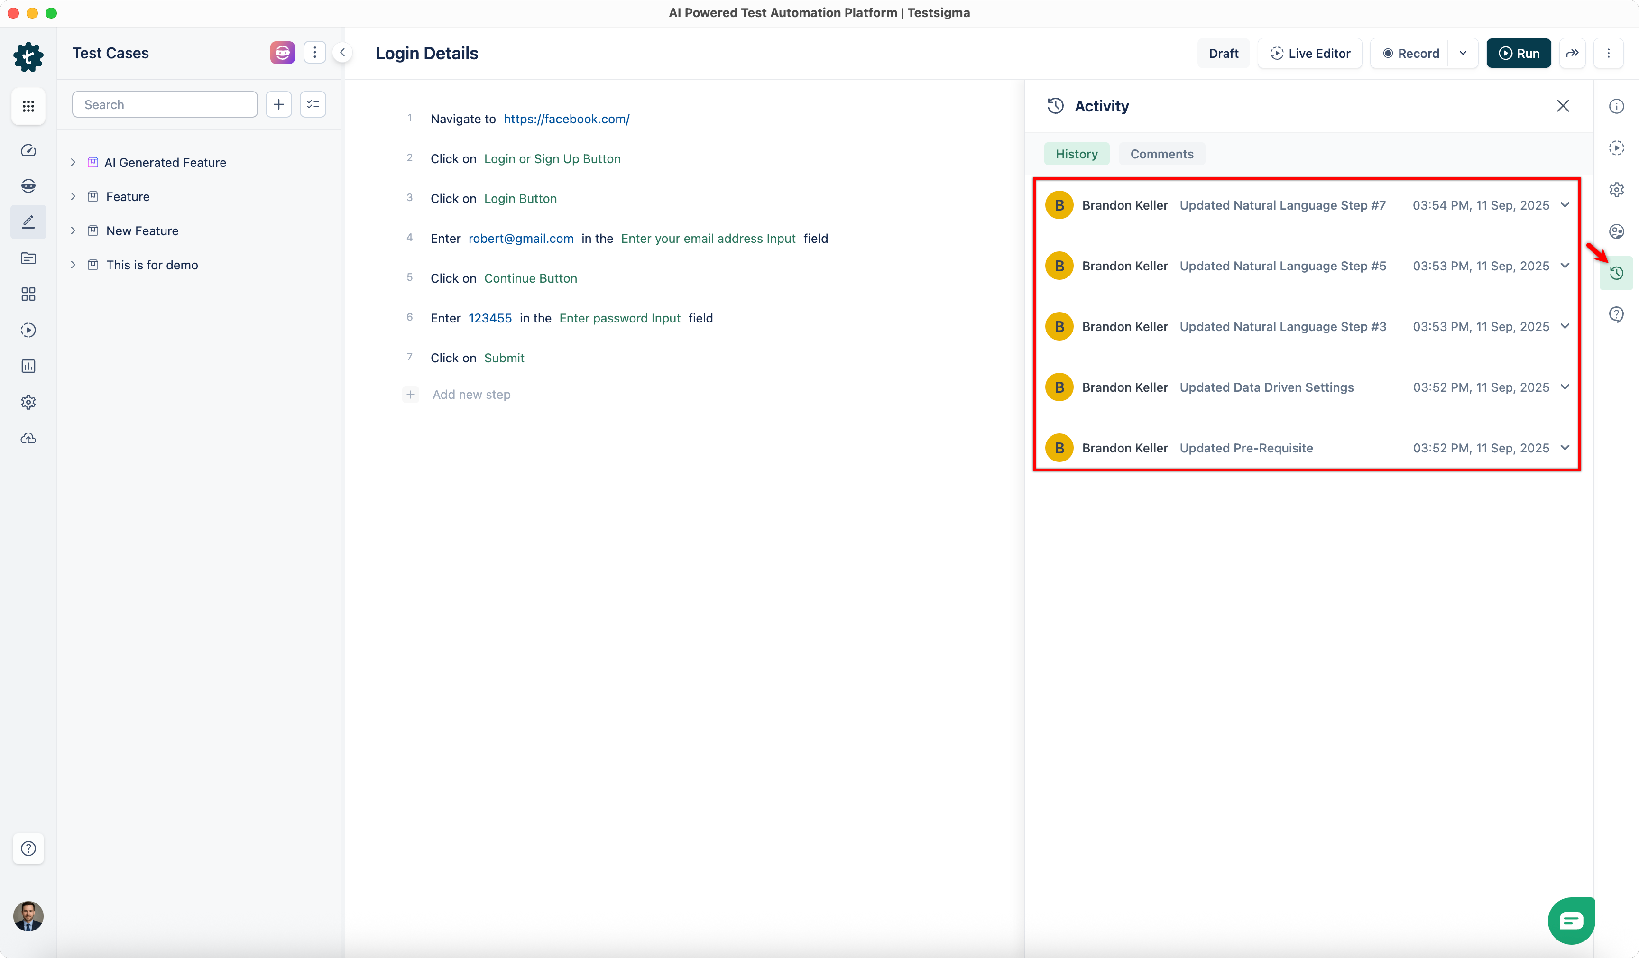The width and height of the screenshot is (1639, 958).
Task: Open the chat support bubble
Action: (x=1571, y=920)
